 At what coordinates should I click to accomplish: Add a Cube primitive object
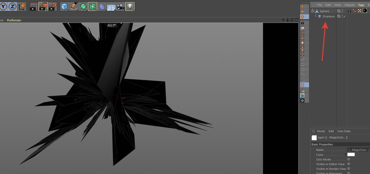point(65,6)
